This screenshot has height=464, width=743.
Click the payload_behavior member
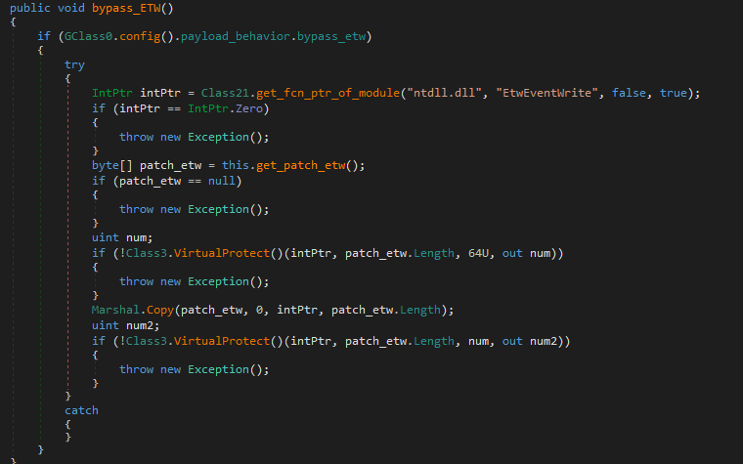coord(236,36)
